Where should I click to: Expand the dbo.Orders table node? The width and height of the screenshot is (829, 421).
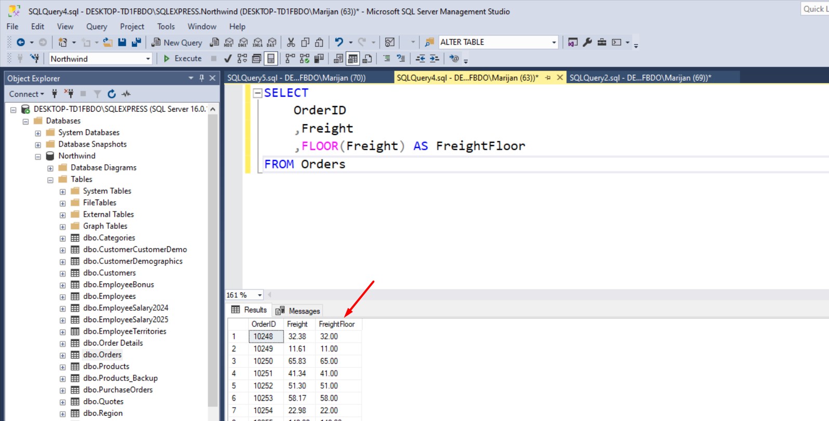(x=63, y=356)
